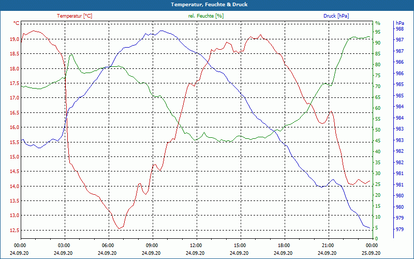This screenshot has width=414, height=259.
Task: Select the green "rel. Feuchte [%]" legend label
Action: (205, 16)
